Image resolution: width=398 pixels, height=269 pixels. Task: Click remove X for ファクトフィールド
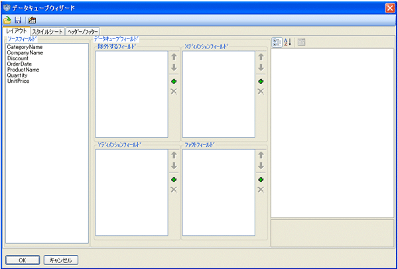point(261,189)
